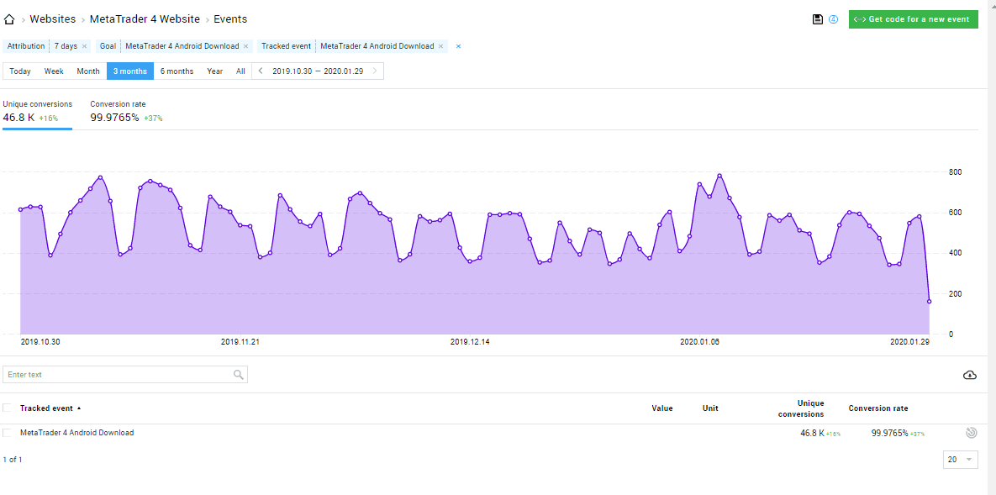Click the save report floppy disk icon
996x495 pixels.
[x=818, y=19]
